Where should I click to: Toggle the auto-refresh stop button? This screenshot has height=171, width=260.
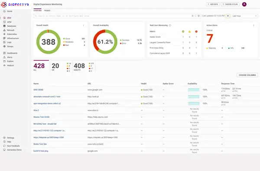[x=228, y=16]
